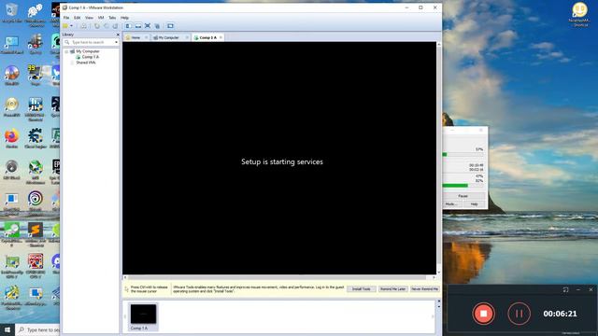Open the VM menu
Screen dimensions: 598x336
tap(101, 18)
